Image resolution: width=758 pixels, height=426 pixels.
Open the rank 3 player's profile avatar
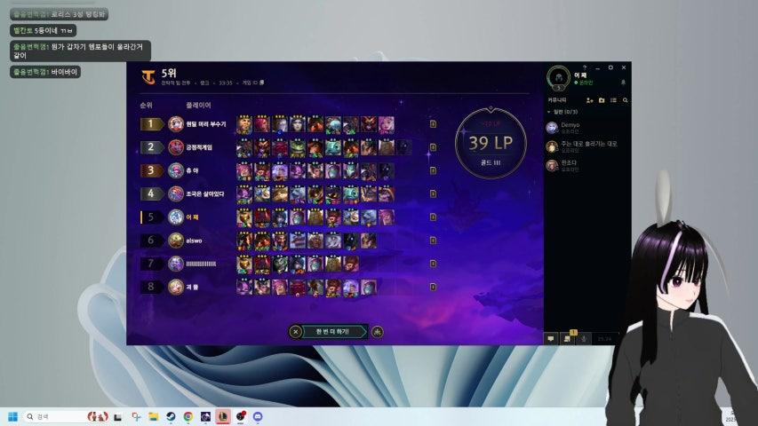click(175, 170)
